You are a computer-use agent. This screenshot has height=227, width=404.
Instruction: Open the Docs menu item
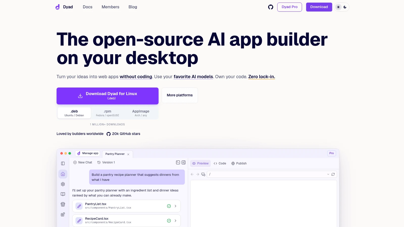(x=88, y=7)
